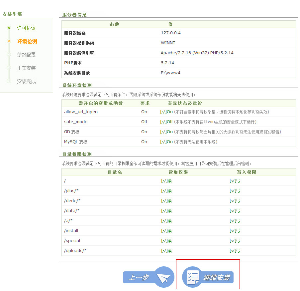Click the [√]读 link for /install directory
Viewport: 300px width, 291px height.
pyautogui.click(x=166, y=230)
